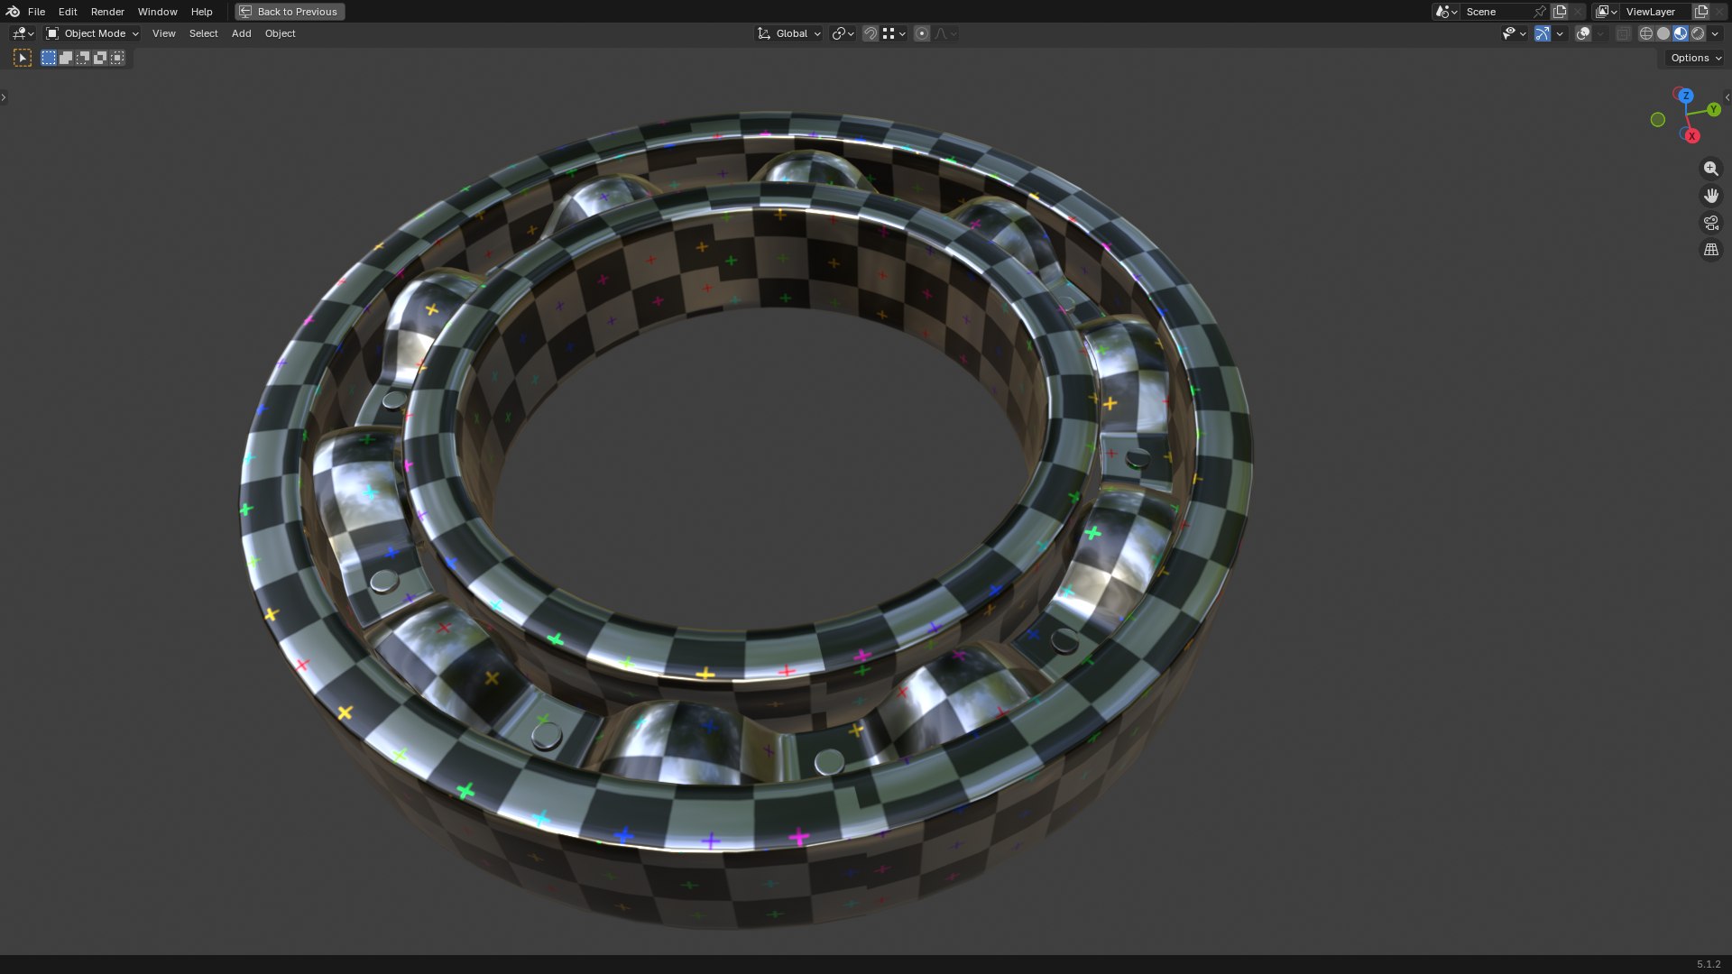Screen dimensions: 1732x974
Task: Click the new scene duplicate icon
Action: point(1560,12)
